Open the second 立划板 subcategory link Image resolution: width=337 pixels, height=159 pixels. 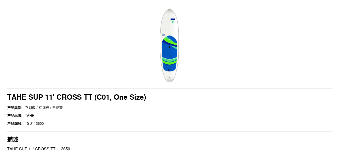click(44, 108)
